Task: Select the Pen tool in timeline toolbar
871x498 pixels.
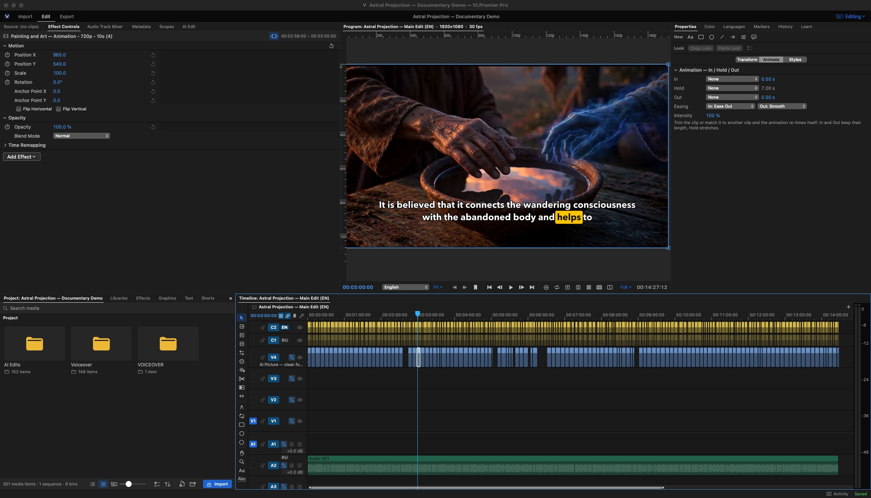Action: pos(242,407)
